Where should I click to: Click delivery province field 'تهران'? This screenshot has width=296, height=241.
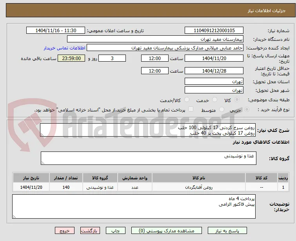click(x=214, y=81)
